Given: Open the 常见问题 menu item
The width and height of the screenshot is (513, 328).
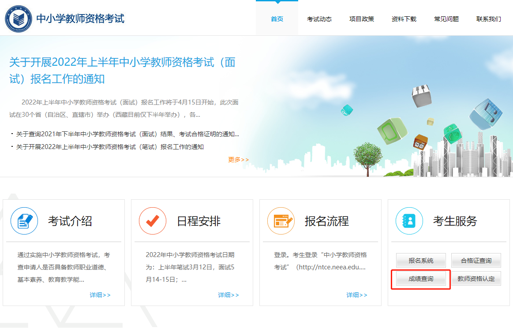Looking at the screenshot, I should 446,19.
